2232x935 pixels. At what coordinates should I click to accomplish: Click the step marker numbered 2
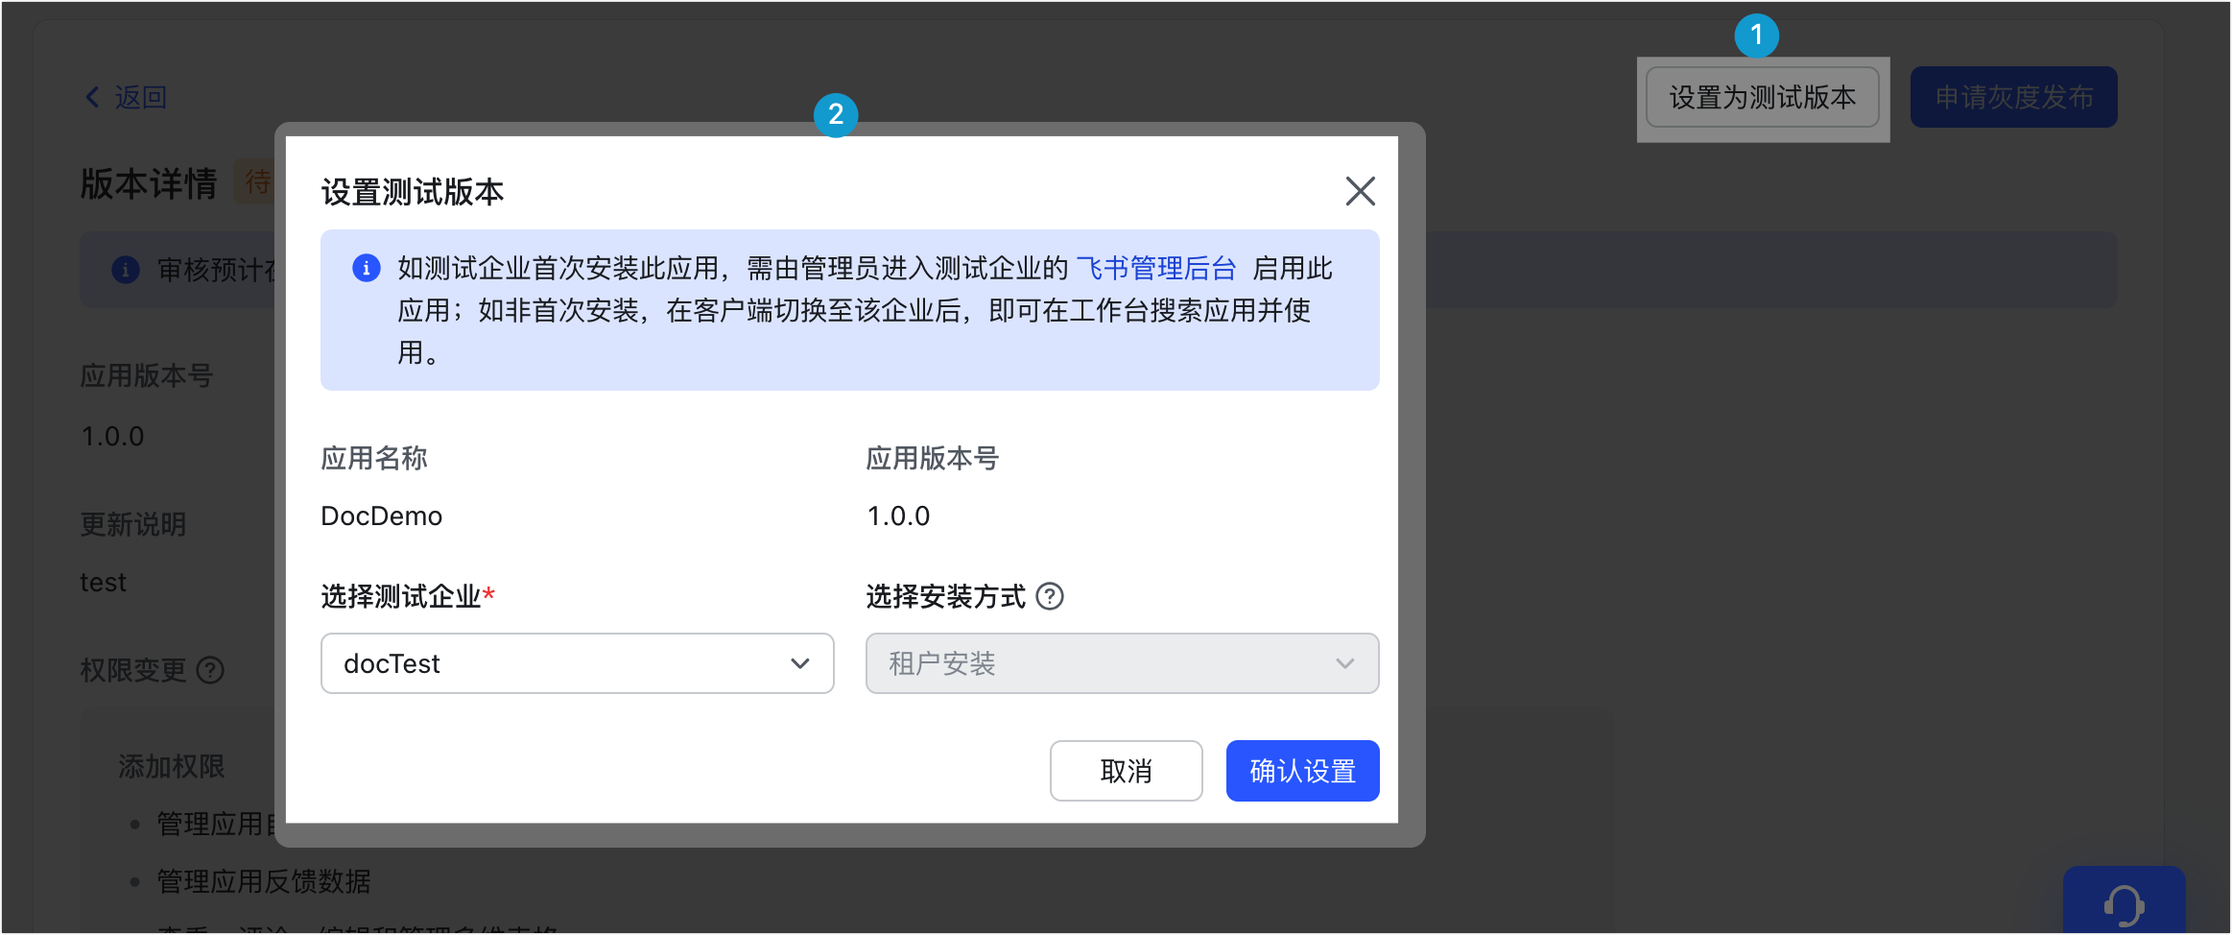pyautogui.click(x=835, y=115)
